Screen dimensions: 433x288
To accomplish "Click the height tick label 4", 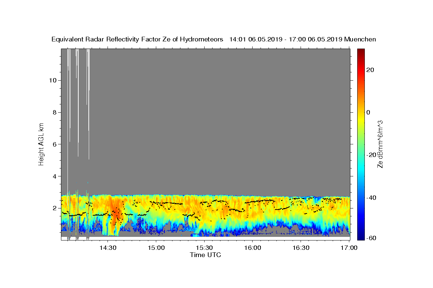I will click(x=55, y=176).
